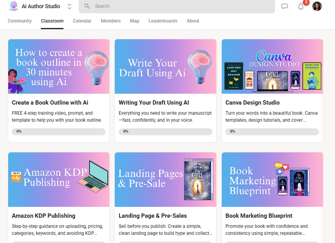
Task: Open the book outline course thumbnail
Action: tap(59, 66)
